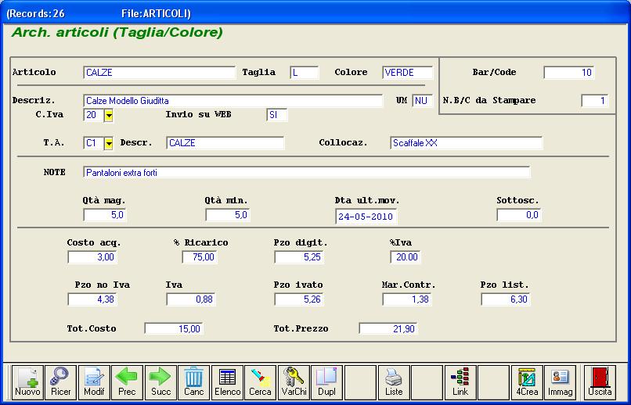Click the Tot.Costo field 15,00
Screen dimensions: 631x405
[x=174, y=329]
